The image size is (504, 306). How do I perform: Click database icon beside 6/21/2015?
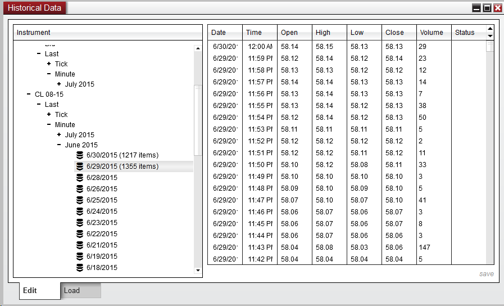(80, 245)
